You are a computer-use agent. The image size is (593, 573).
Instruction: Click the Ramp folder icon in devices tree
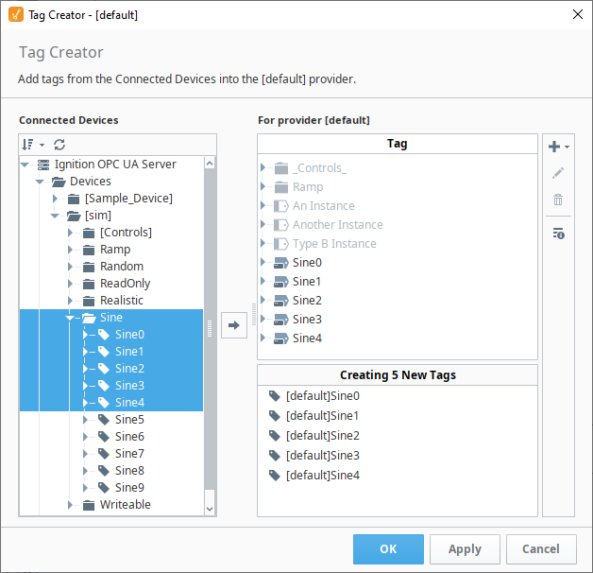89,250
